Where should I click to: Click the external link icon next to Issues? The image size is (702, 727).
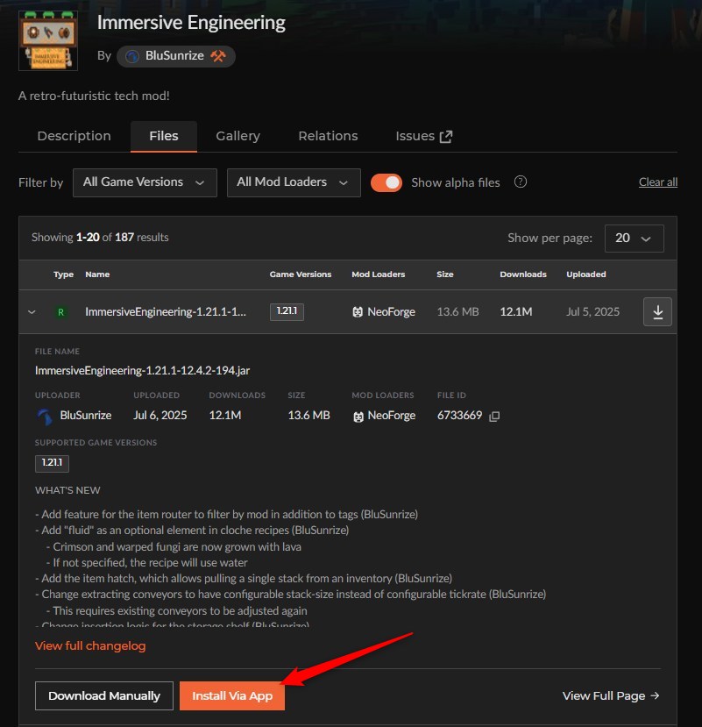tap(446, 136)
